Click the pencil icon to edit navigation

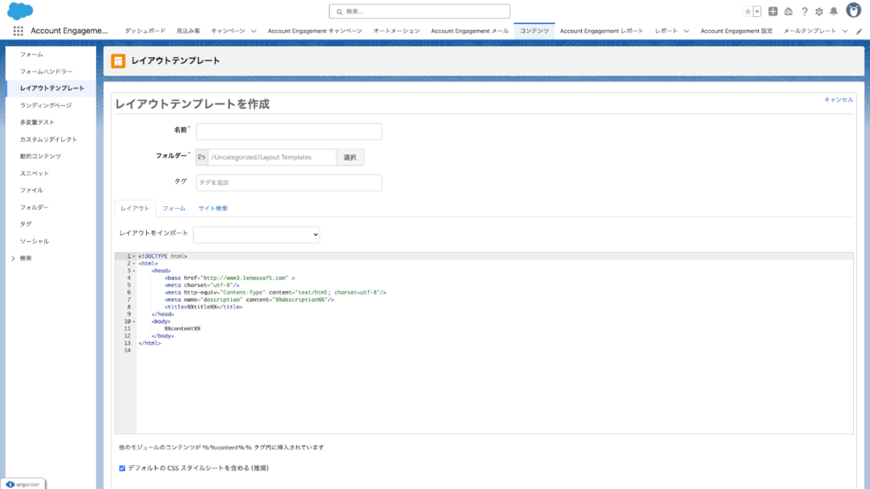coord(858,31)
